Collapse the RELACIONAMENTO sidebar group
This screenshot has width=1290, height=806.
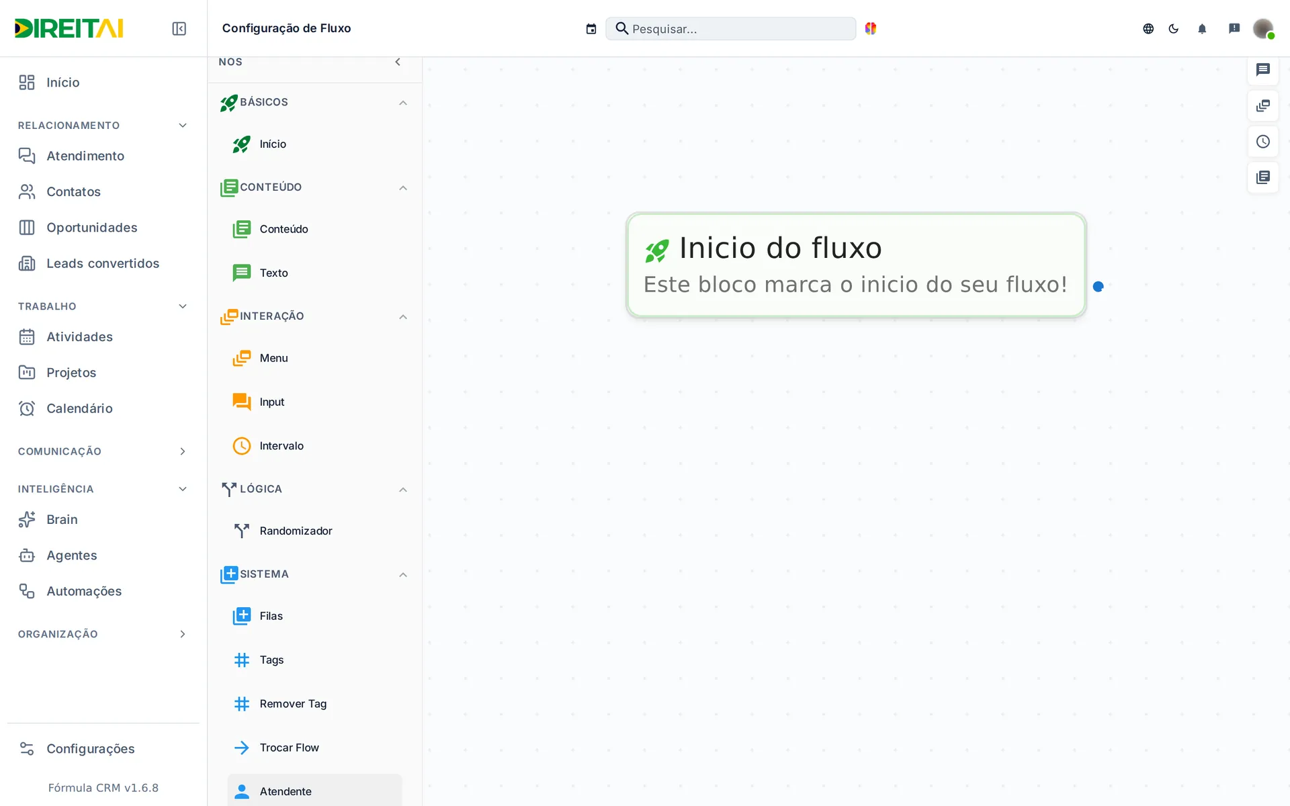coord(103,126)
